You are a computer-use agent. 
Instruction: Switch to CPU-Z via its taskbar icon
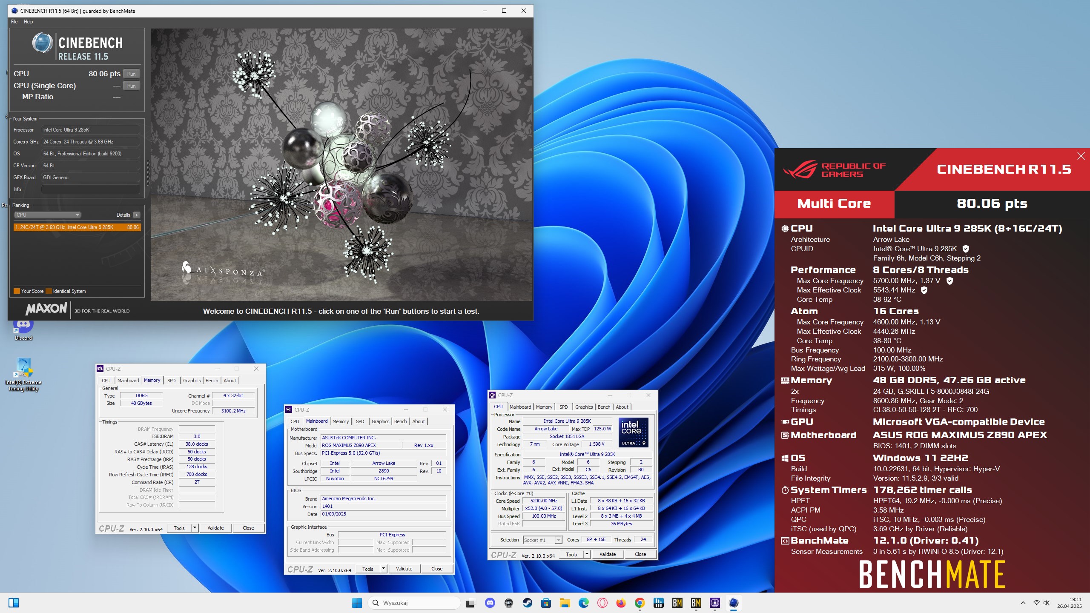(714, 603)
